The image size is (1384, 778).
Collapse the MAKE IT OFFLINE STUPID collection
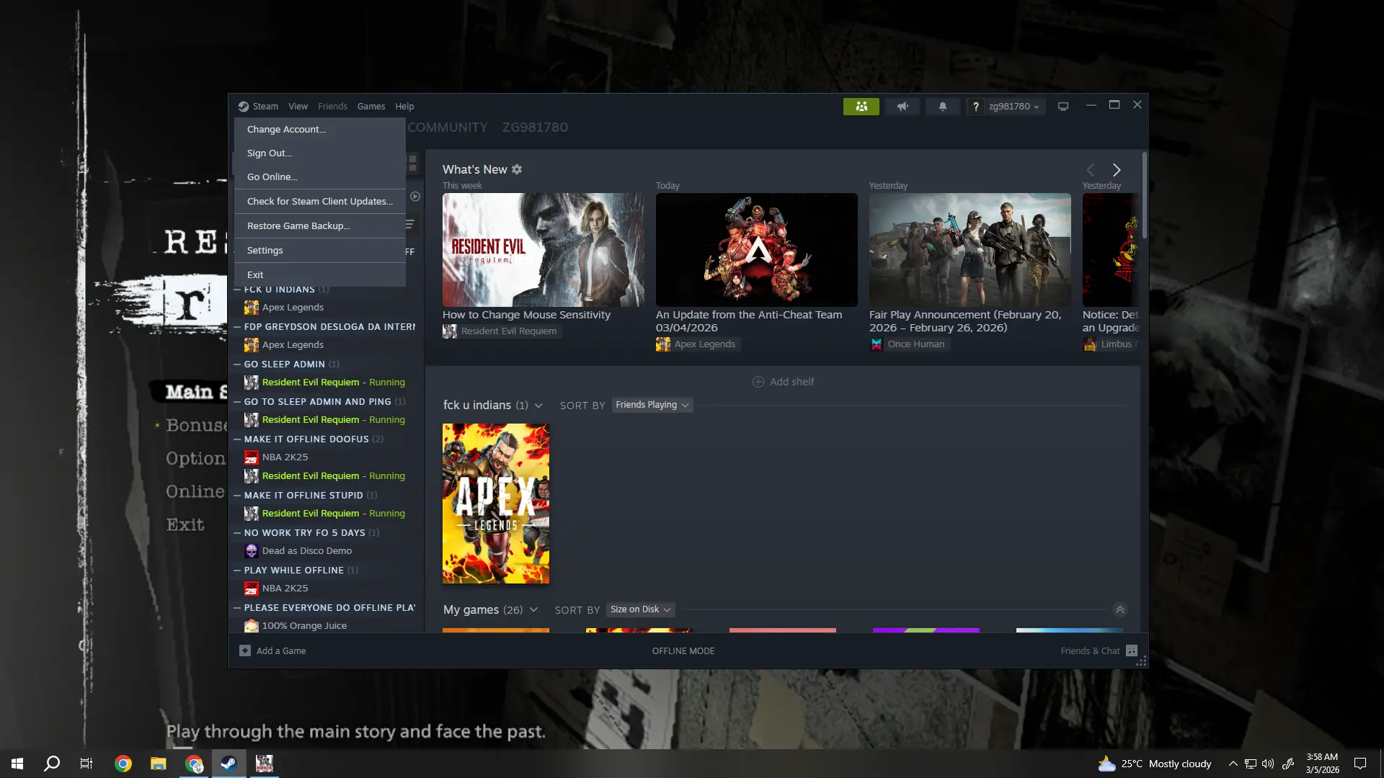click(237, 496)
